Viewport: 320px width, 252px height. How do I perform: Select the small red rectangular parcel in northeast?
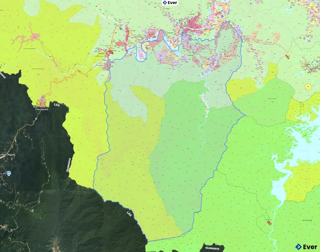(x=287, y=56)
